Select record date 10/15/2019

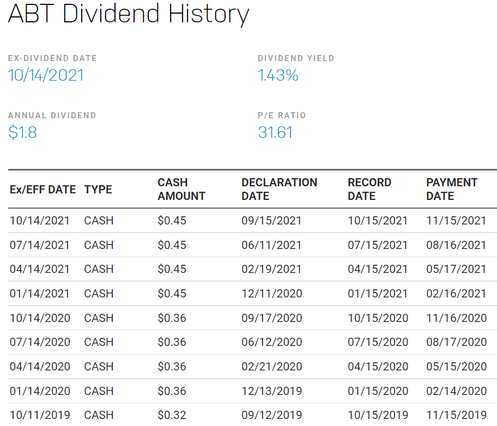pos(378,415)
